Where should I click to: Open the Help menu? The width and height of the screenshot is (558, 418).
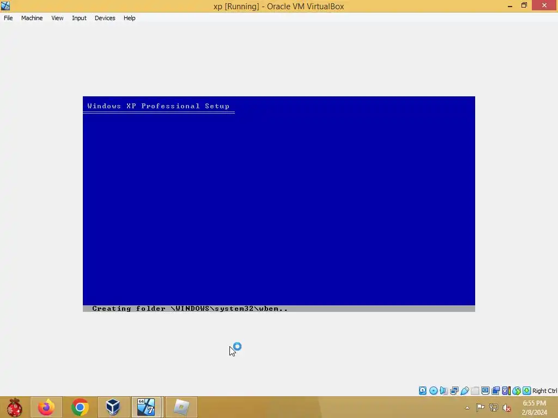click(x=130, y=18)
